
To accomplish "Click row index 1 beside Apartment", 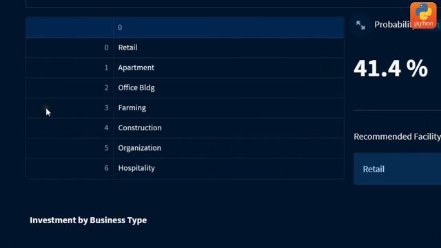I will coord(70,68).
